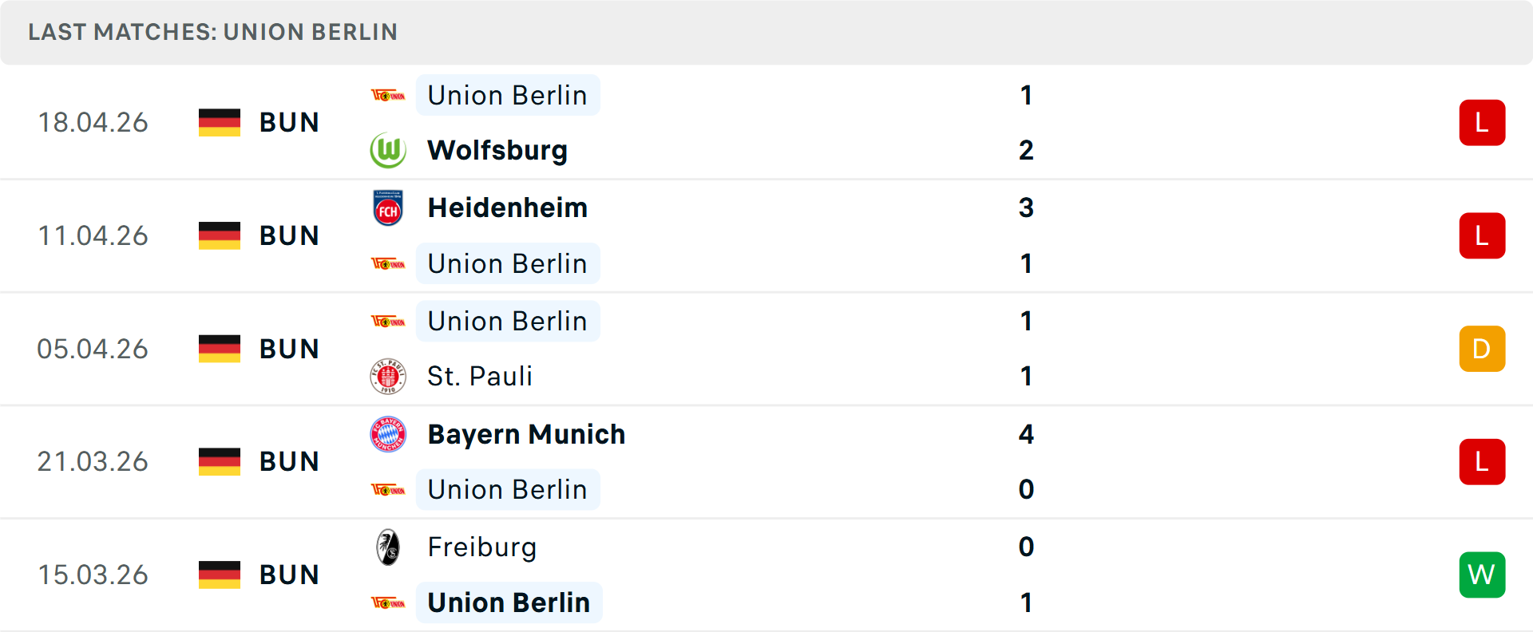
Task: Click the LAST MATCHES: UNION BERLIN header
Action: pyautogui.click(x=212, y=32)
